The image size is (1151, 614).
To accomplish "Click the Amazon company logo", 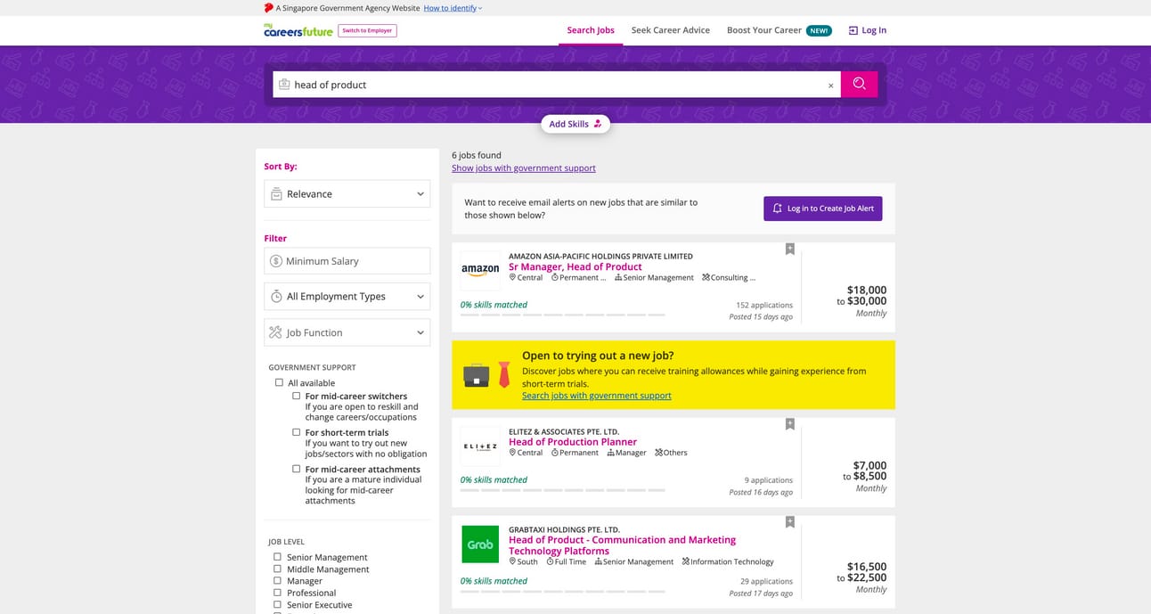I will point(480,269).
